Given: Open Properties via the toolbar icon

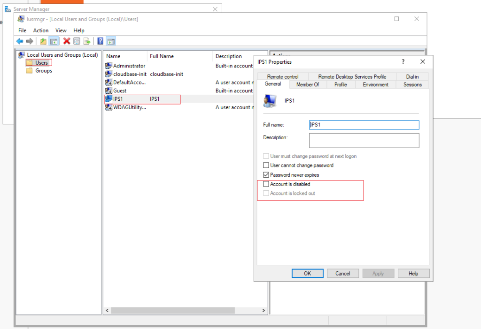Looking at the screenshot, I should point(77,41).
